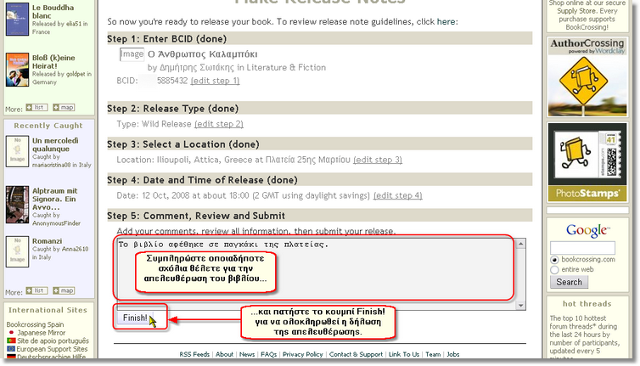Select the entire web radio option
This screenshot has width=640, height=366.
coord(554,269)
